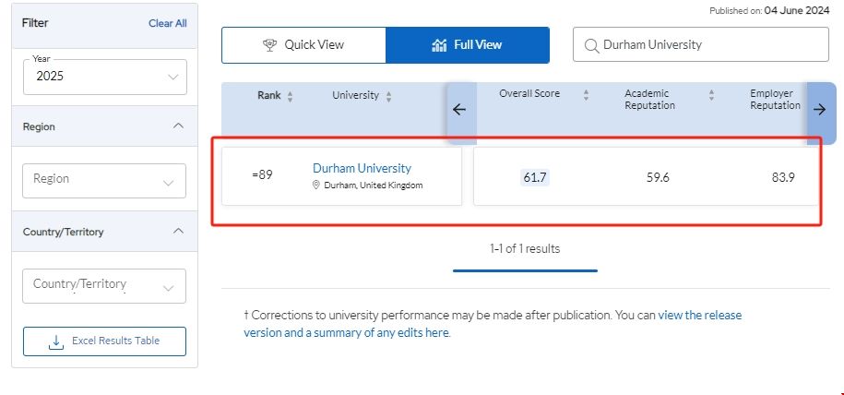Collapse the Country/Territory filter section
Screen dimensions: 844x395
pos(178,232)
